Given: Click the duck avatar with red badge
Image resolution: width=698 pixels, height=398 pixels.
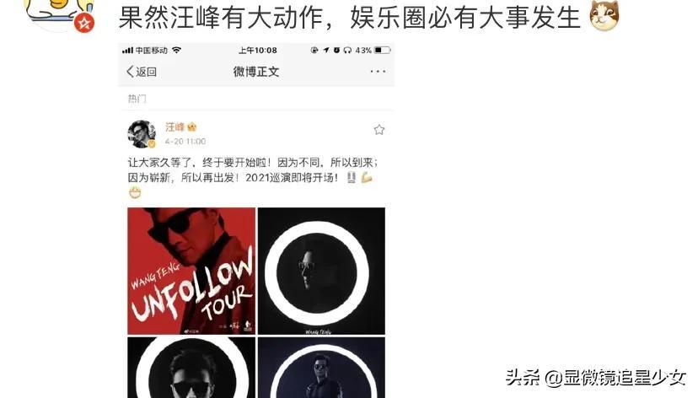Looking at the screenshot, I should click(60, 13).
